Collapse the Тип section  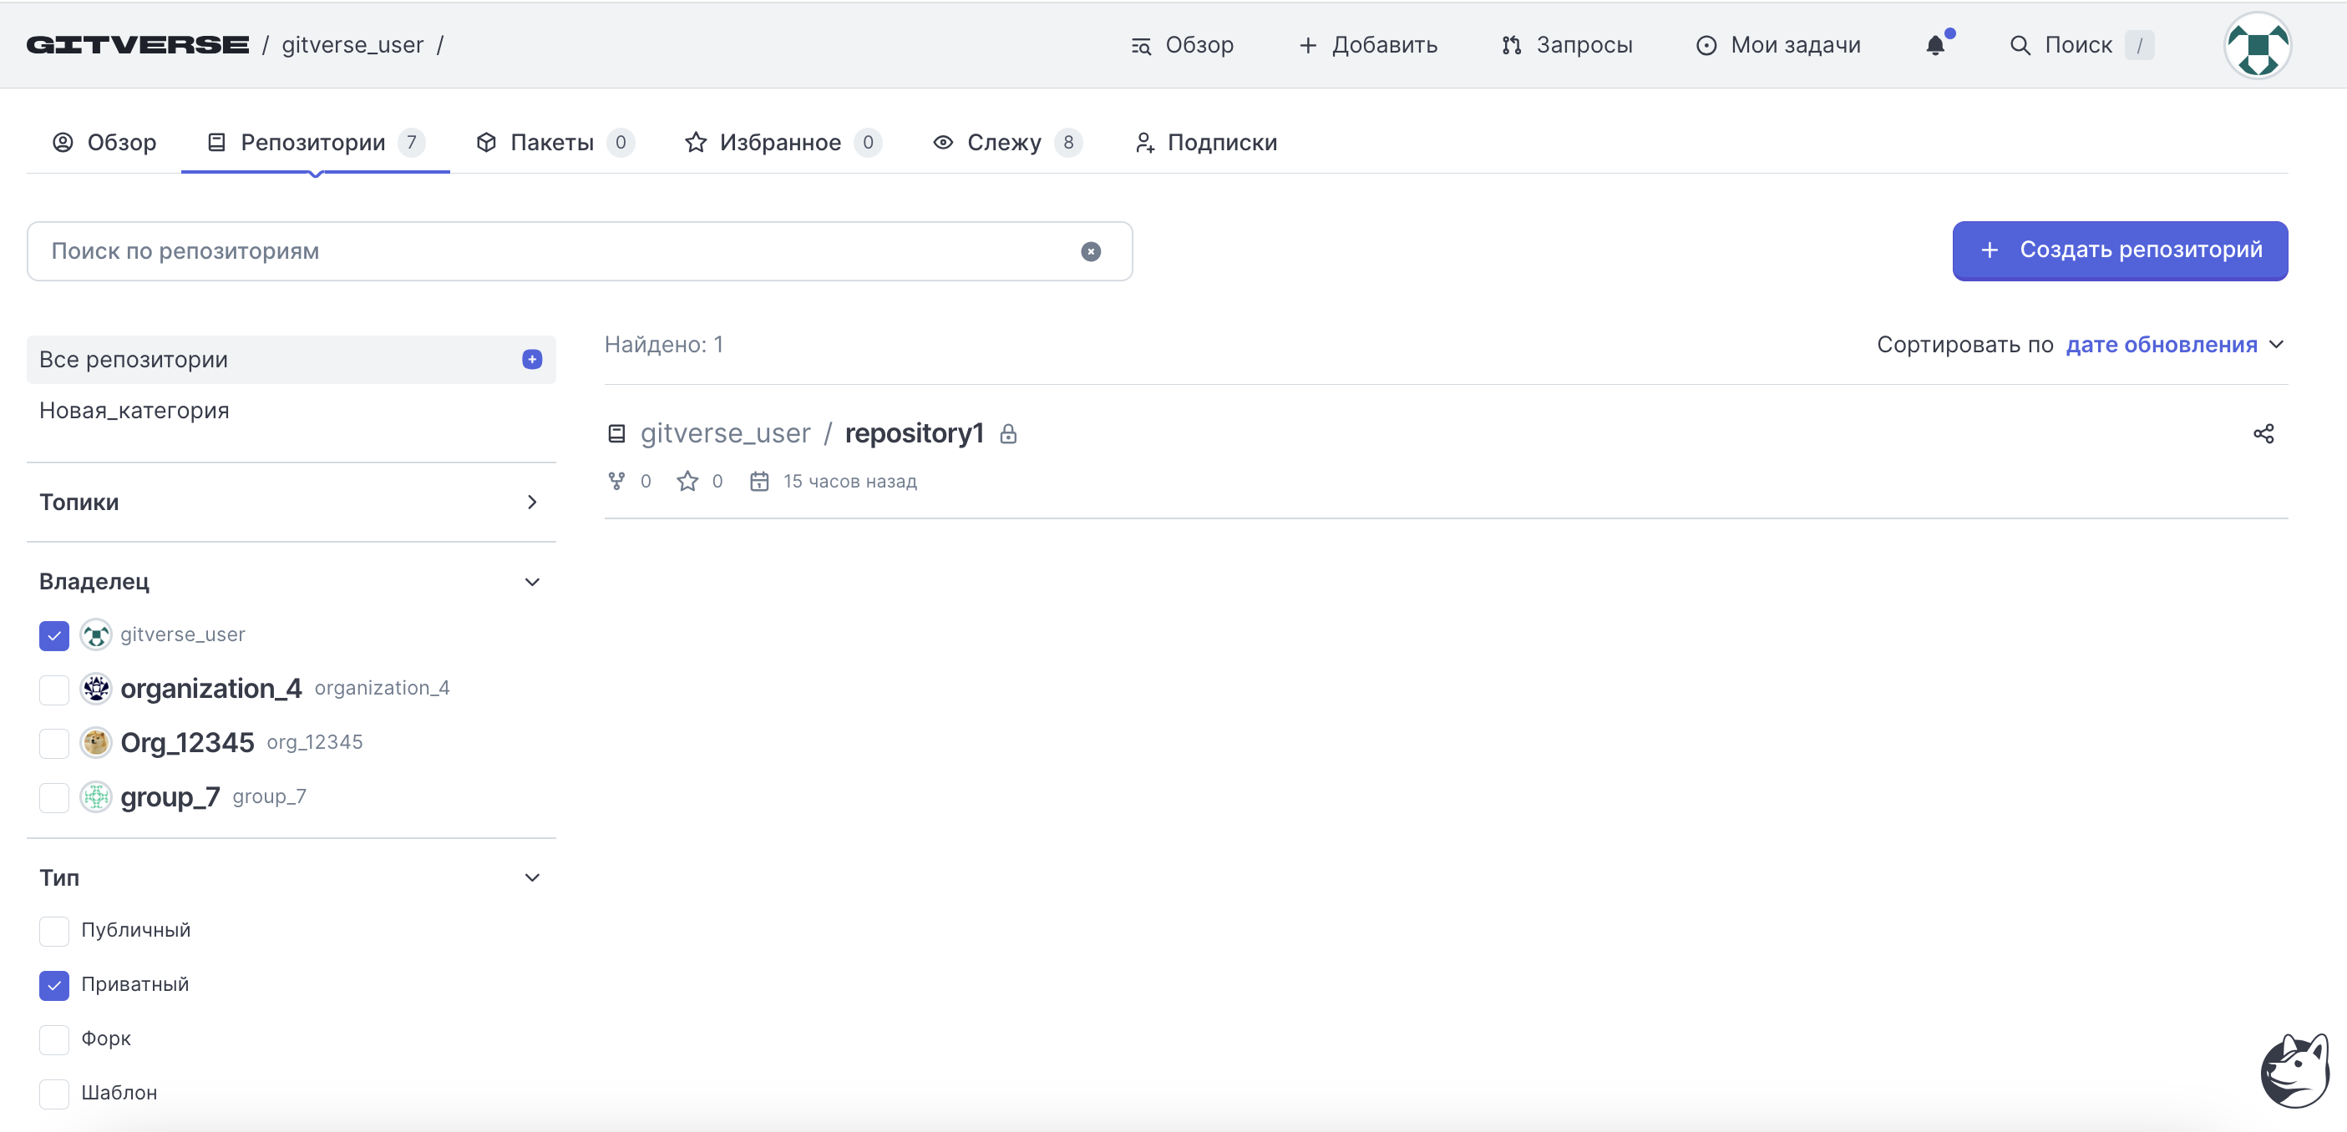(x=291, y=878)
